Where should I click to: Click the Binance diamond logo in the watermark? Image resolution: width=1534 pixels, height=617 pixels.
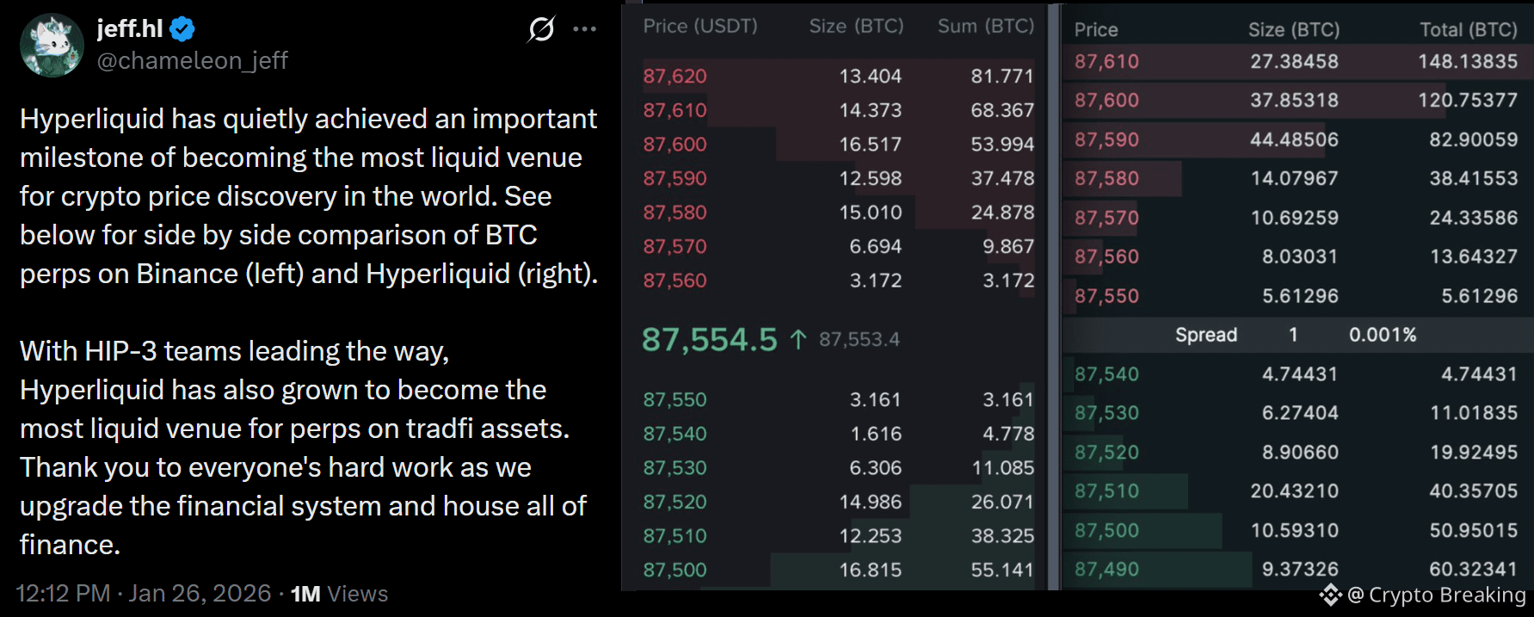pyautogui.click(x=1329, y=595)
